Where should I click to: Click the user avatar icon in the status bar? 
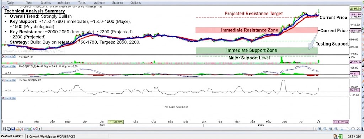[336, 136]
